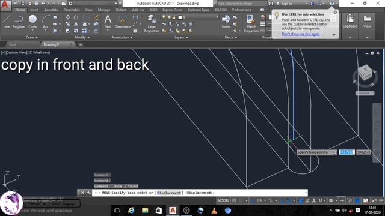
Task: Click the ViewCube navigation cube
Action: coord(365,73)
